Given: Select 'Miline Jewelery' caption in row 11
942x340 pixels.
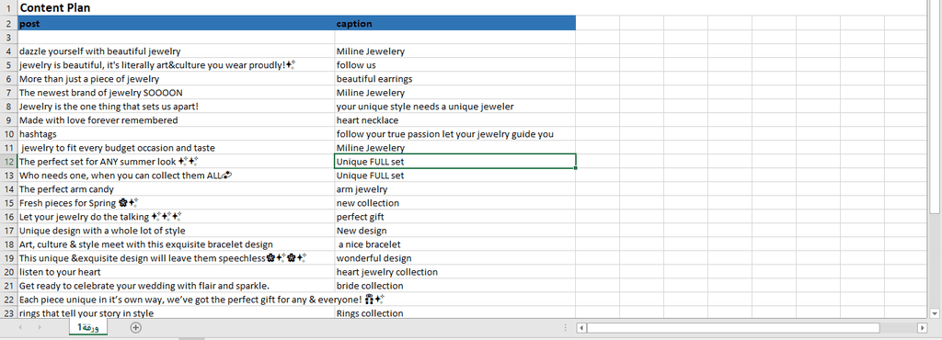Looking at the screenshot, I should (x=454, y=148).
